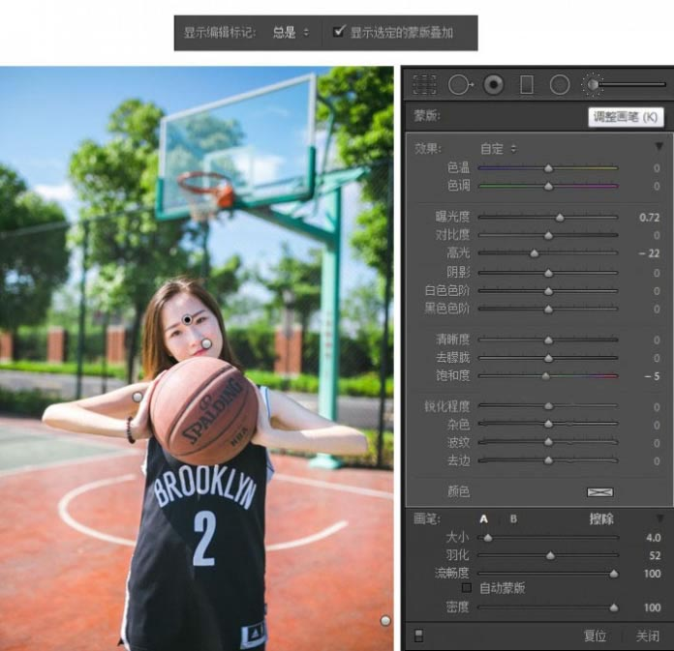Click the 复位 reset button
The width and height of the screenshot is (674, 651).
click(x=595, y=636)
